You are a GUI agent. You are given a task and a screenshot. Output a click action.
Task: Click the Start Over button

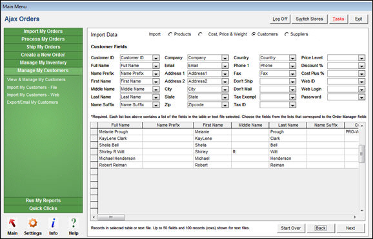coord(290,228)
